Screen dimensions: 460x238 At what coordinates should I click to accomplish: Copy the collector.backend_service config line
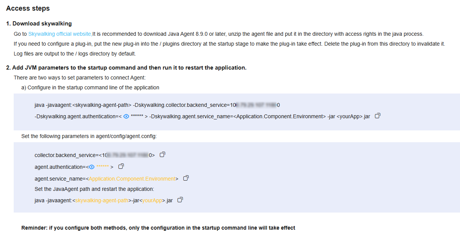162,155
